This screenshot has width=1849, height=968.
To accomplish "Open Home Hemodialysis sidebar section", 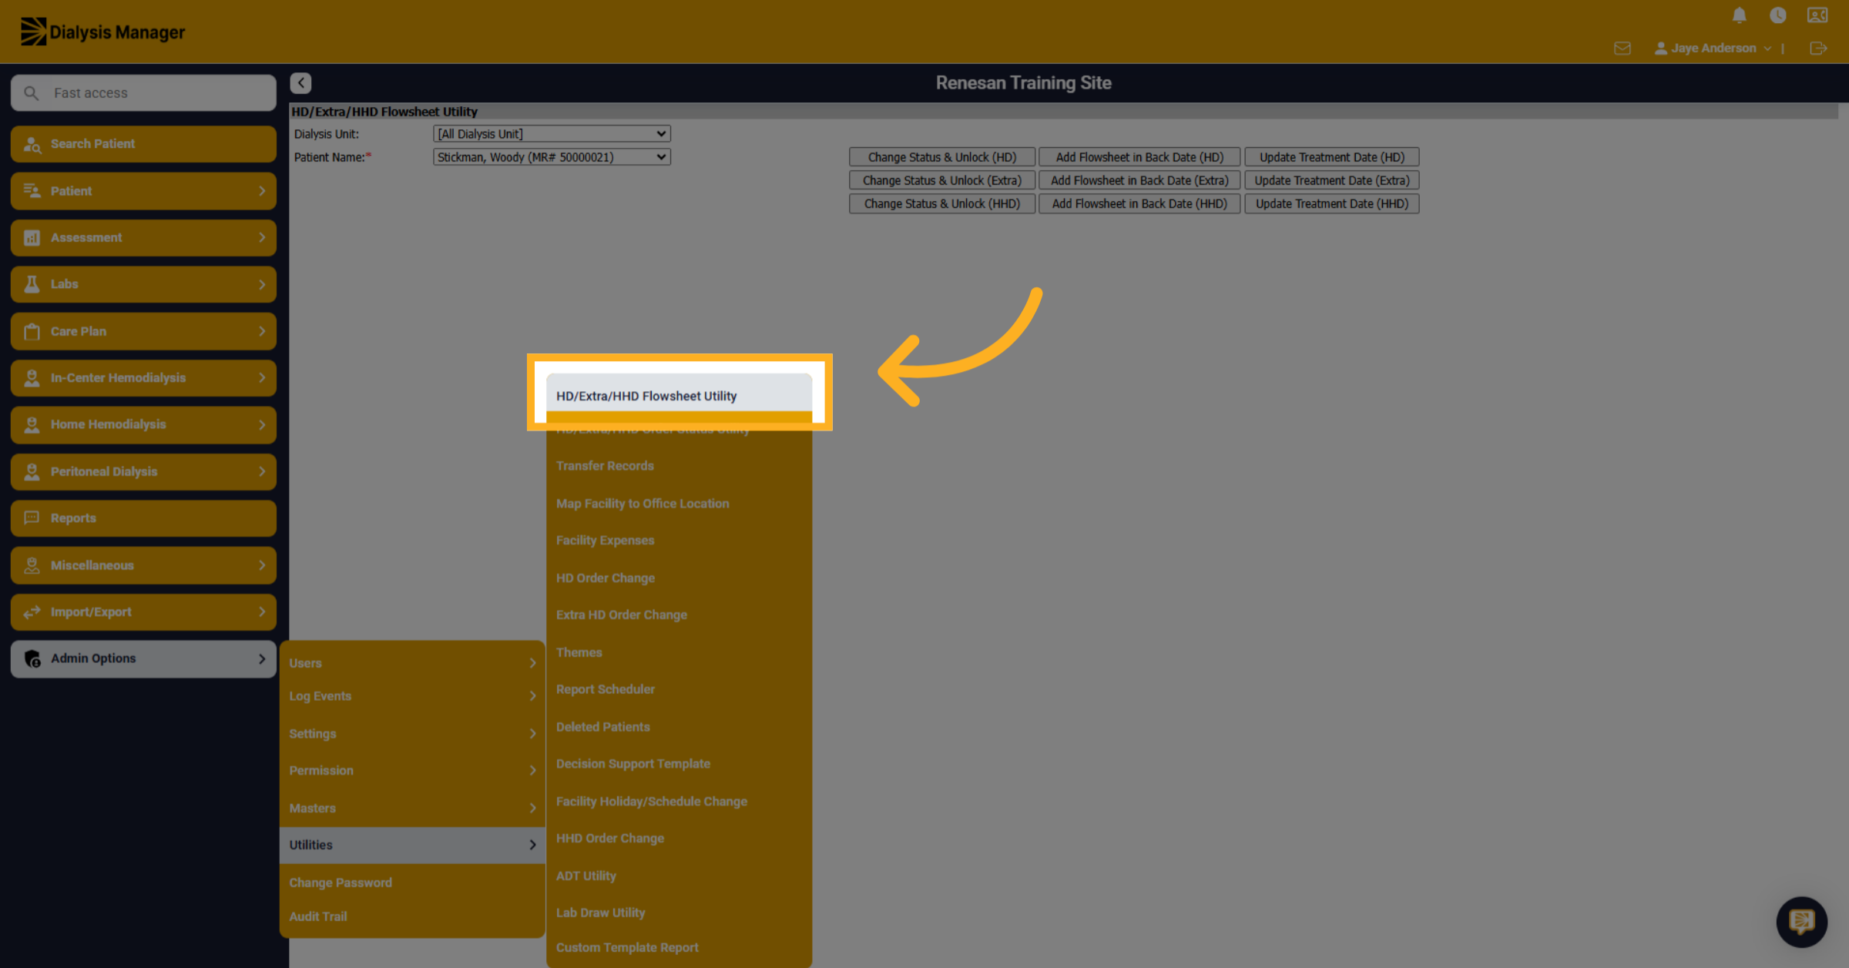I will 143,424.
